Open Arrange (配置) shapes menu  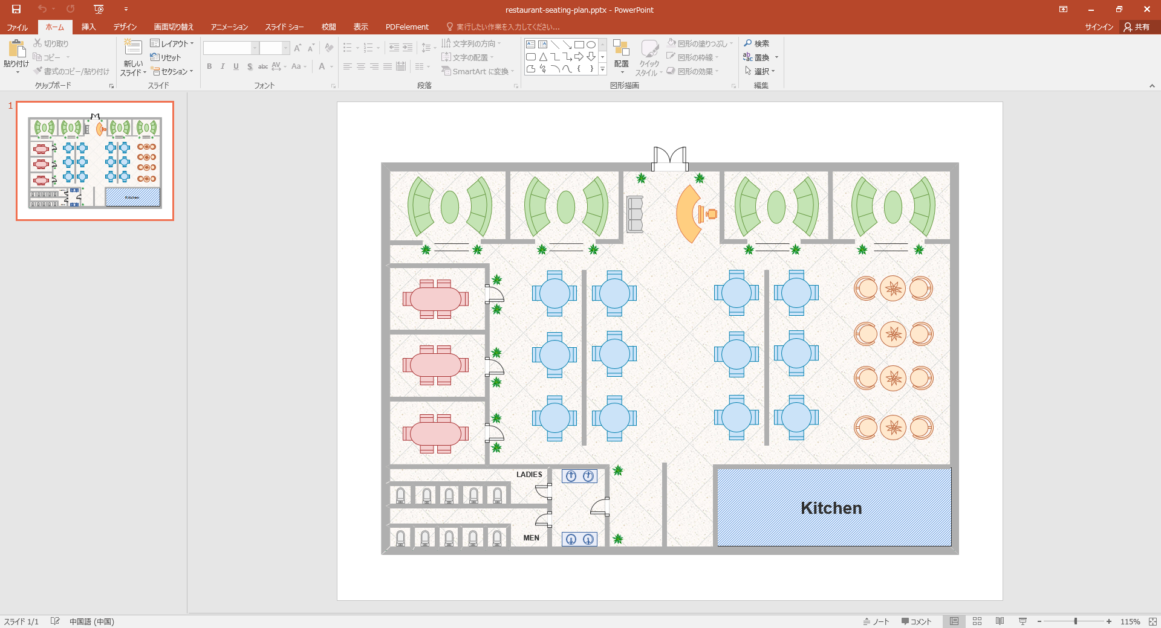621,57
